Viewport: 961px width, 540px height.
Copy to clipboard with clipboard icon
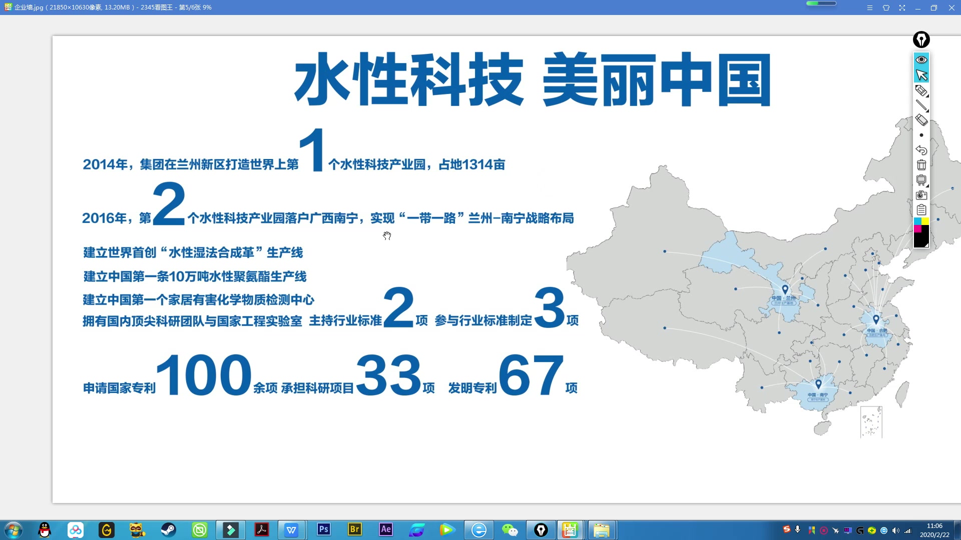(x=921, y=210)
